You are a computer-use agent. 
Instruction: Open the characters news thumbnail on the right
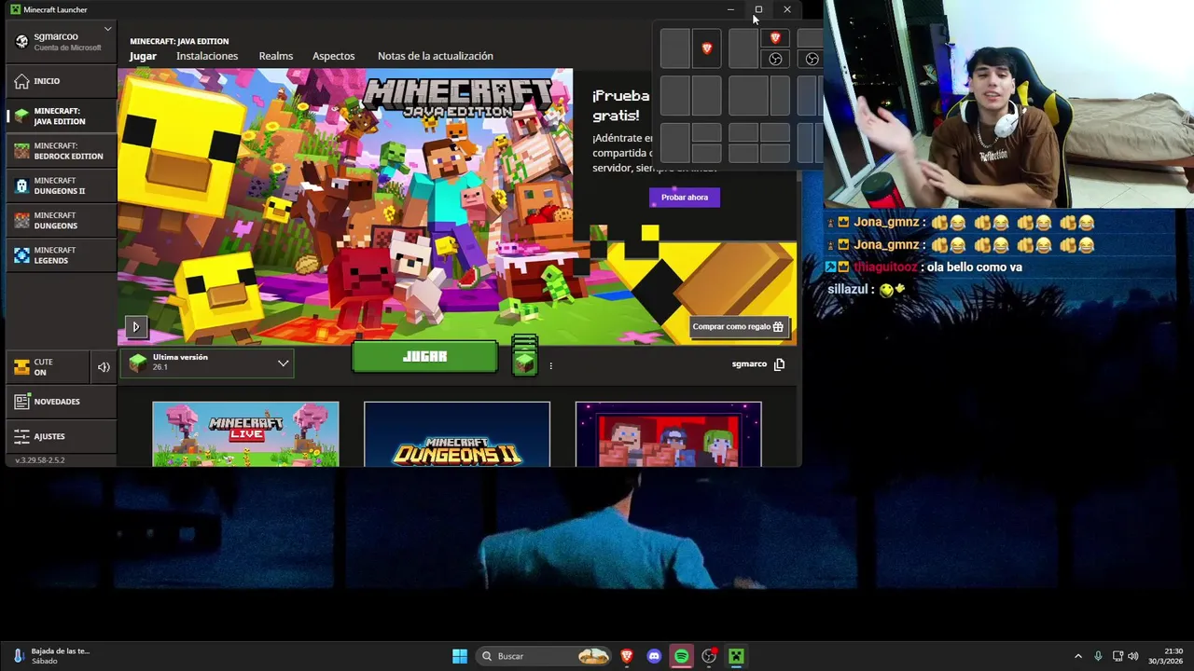pyautogui.click(x=668, y=434)
